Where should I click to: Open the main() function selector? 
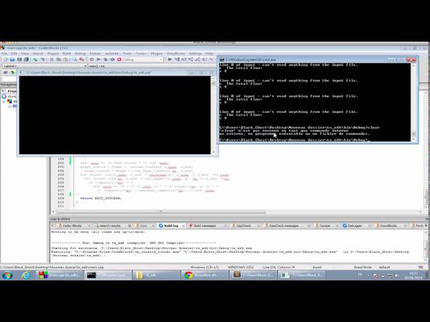153,66
